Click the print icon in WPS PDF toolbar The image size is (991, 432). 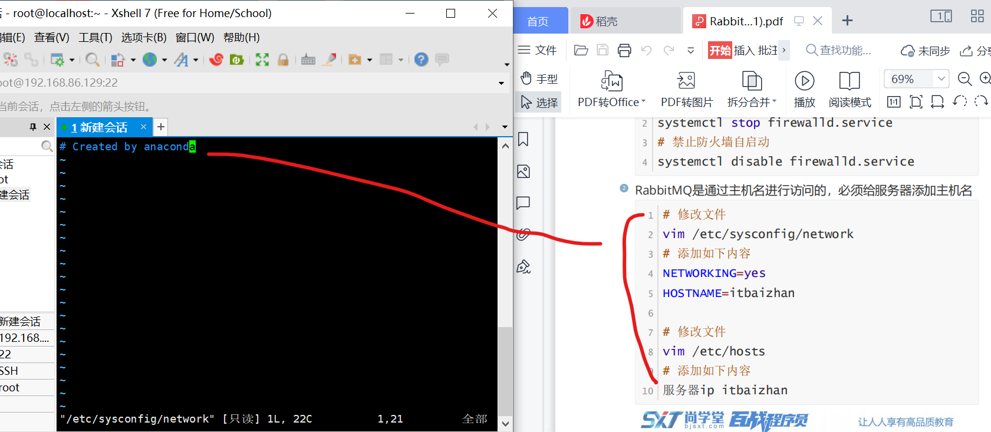pyautogui.click(x=624, y=50)
